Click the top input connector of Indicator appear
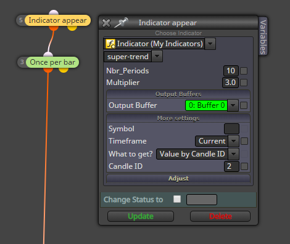 tap(54, 12)
